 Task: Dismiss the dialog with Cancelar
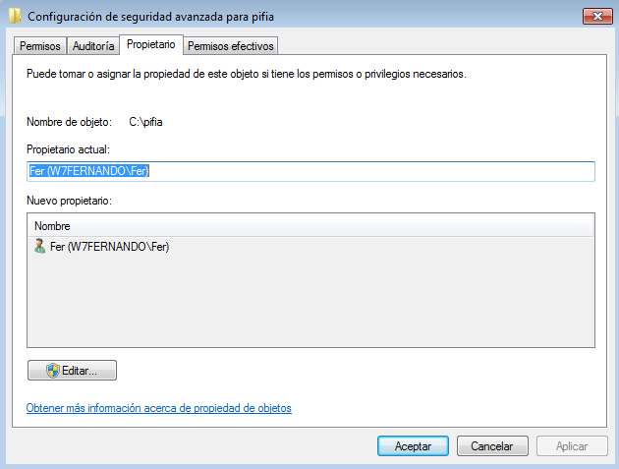coord(492,446)
